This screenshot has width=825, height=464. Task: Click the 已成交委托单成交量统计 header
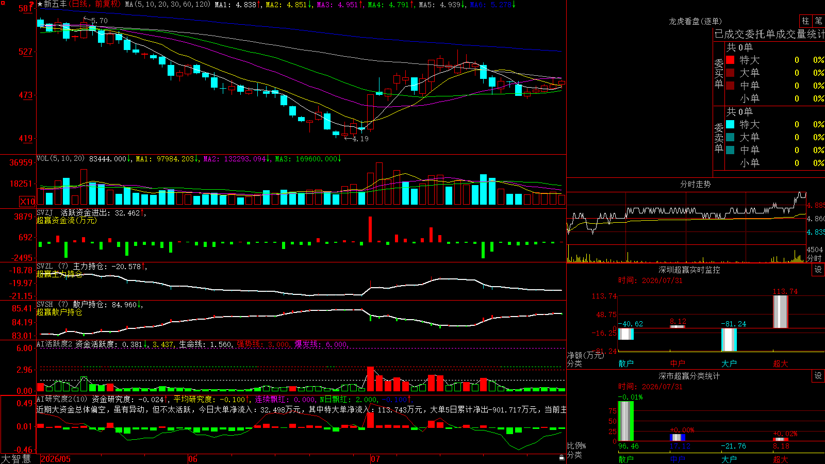(769, 34)
